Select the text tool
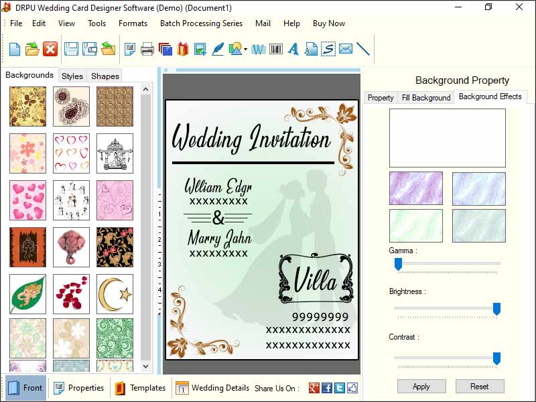 pos(293,49)
